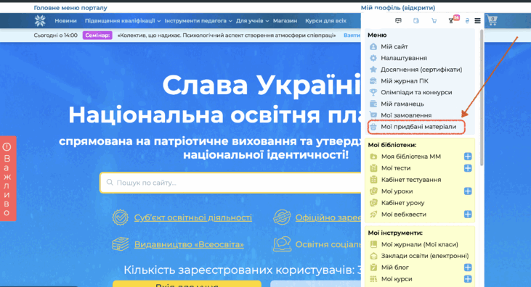Click the star icon beside Досягнення (сертифікати)
The height and width of the screenshot is (287, 531).
[x=373, y=70]
